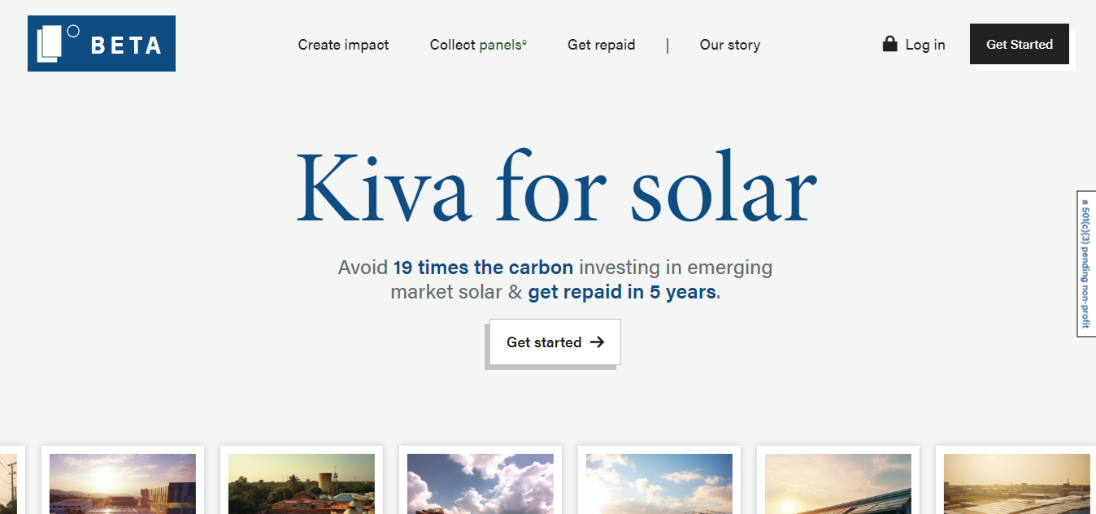
Task: Read Our story
Action: 729,45
